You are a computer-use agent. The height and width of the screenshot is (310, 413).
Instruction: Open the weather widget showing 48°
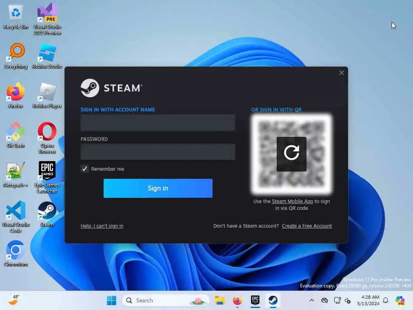point(14,300)
